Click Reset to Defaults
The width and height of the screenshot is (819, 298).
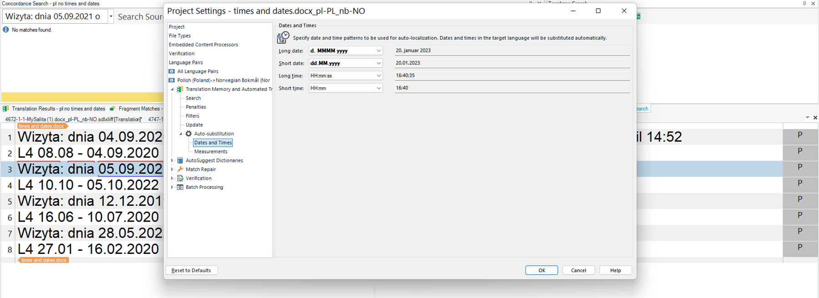(x=191, y=270)
